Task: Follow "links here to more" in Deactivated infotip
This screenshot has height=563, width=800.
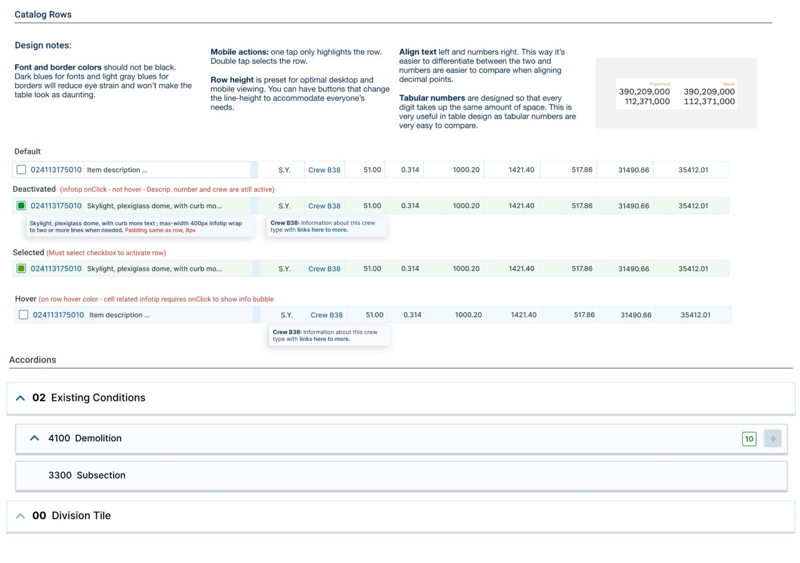Action: 322,230
